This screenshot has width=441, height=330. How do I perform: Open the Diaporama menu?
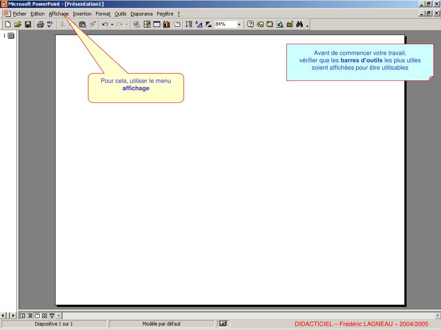coord(141,14)
